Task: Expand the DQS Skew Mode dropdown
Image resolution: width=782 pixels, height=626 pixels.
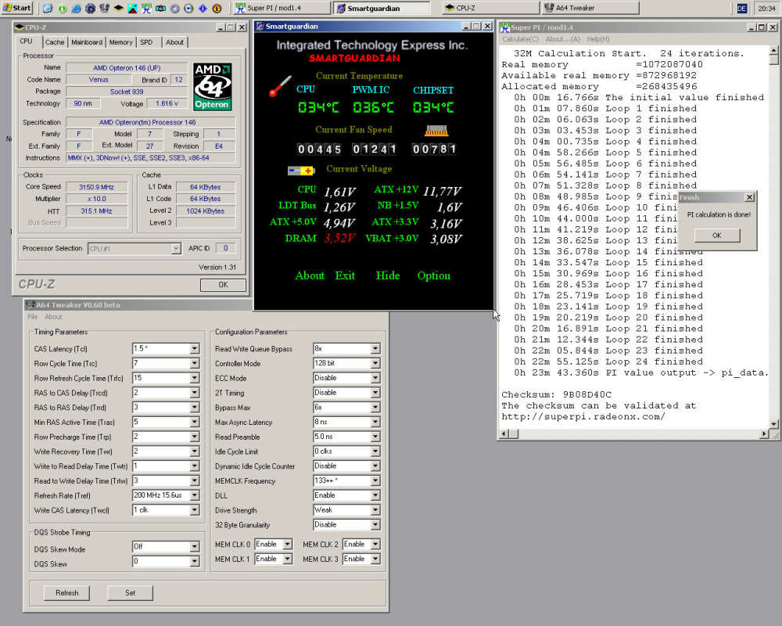Action: [195, 547]
